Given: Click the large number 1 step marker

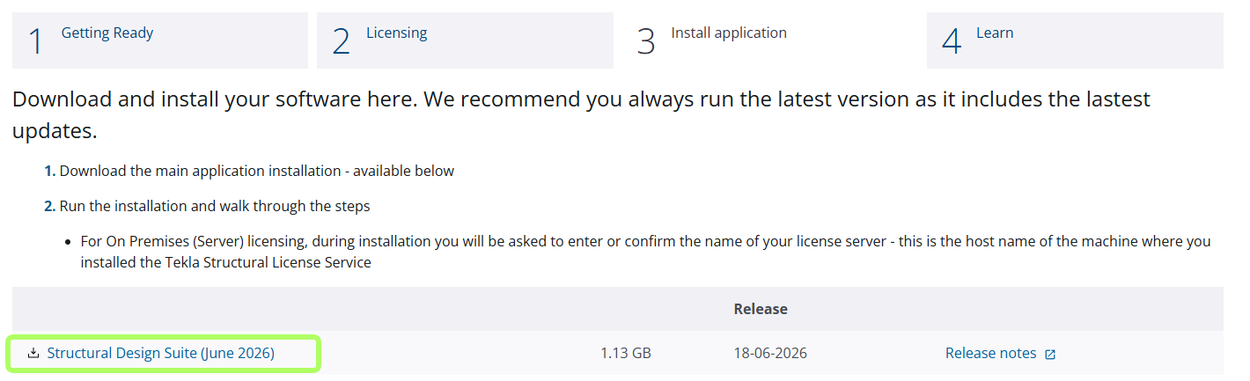Looking at the screenshot, I should 35,41.
